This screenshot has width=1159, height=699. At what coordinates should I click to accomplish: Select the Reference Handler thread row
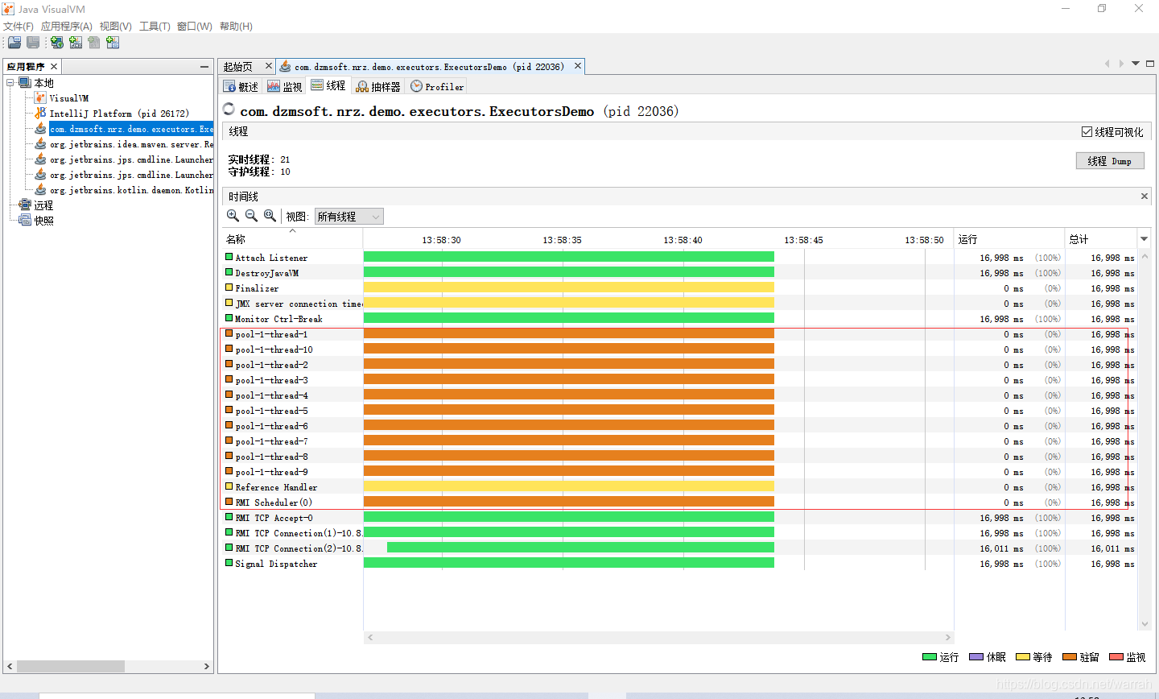point(679,487)
